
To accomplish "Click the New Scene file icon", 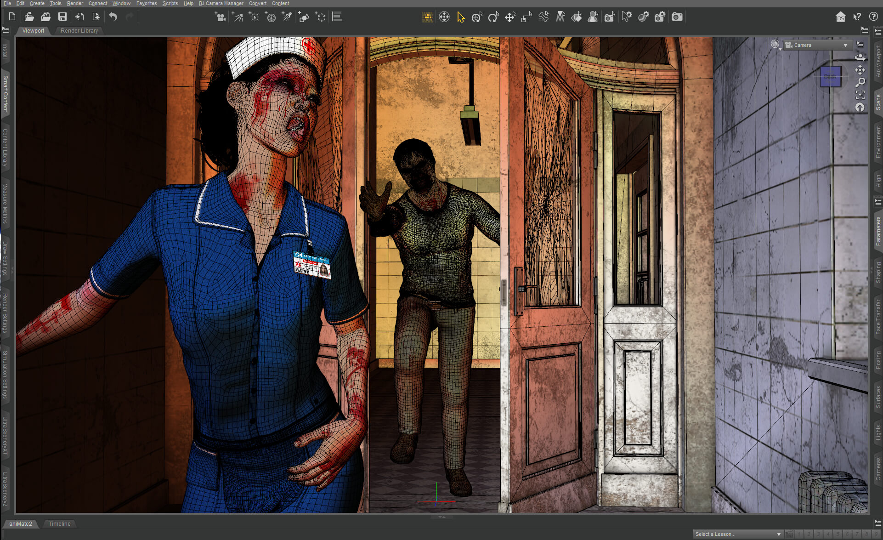I will [12, 17].
